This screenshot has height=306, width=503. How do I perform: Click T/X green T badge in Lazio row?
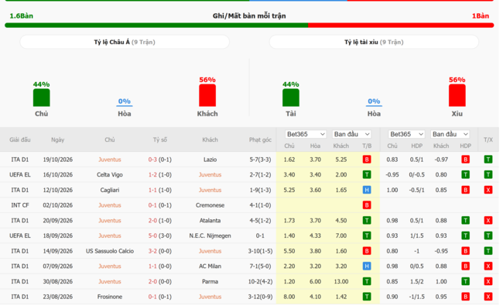[x=488, y=160]
